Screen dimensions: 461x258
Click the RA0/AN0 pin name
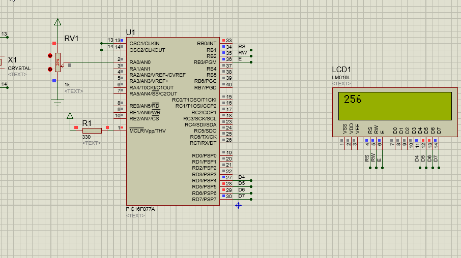140,62
